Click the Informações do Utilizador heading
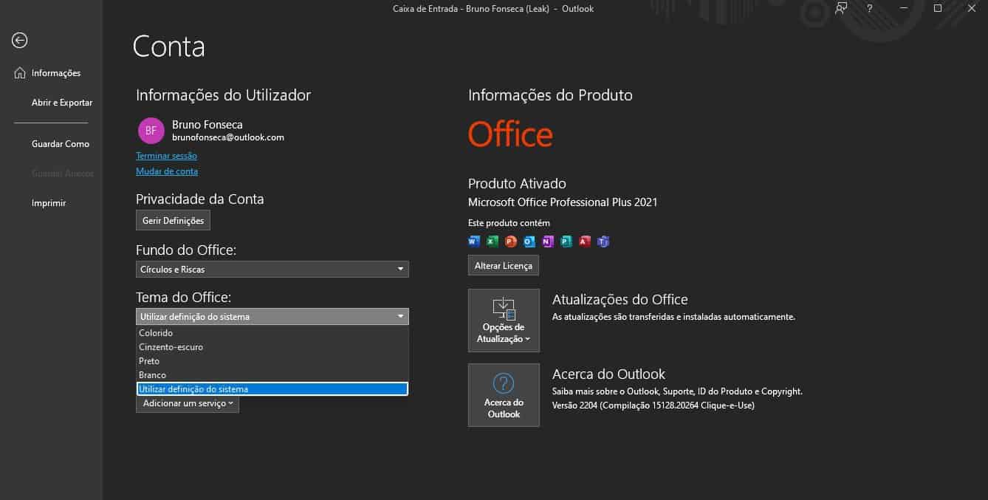The image size is (988, 500). click(x=223, y=95)
